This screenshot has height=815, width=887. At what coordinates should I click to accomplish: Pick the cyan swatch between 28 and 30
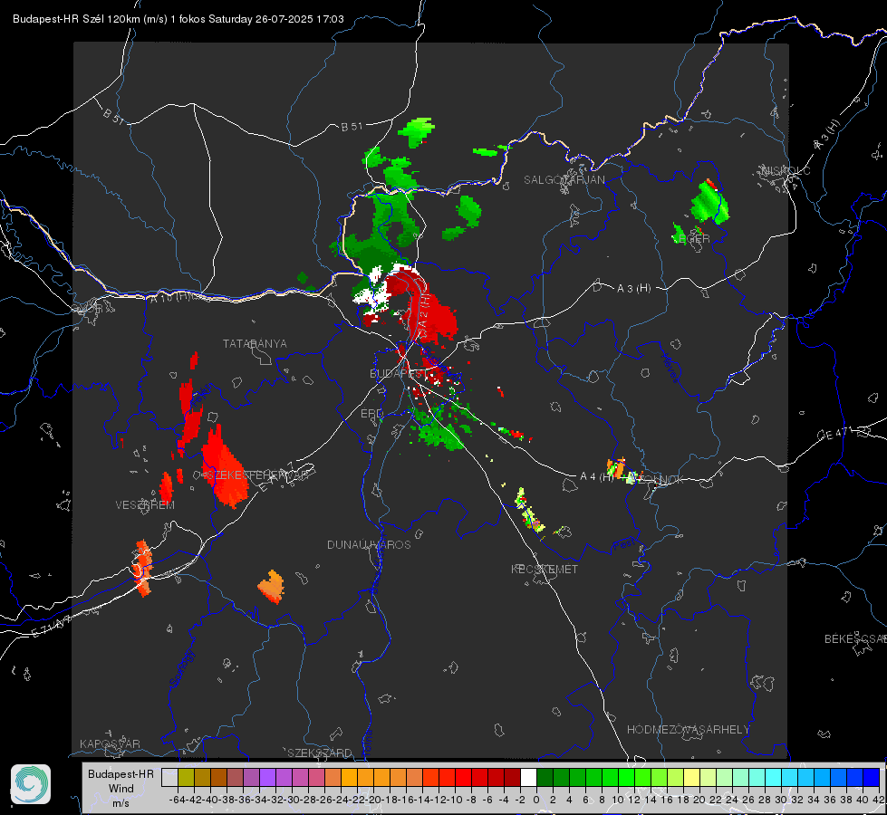click(x=774, y=777)
